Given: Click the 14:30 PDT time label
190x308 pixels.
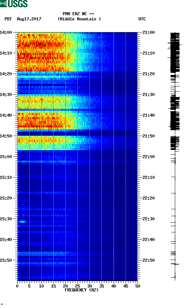Looking at the screenshot, I should [x=6, y=95].
